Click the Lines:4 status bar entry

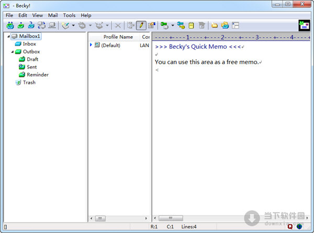point(189,227)
